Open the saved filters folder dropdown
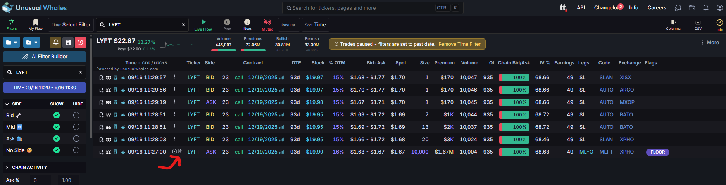Viewport: 726px width, 185px height. coord(12,42)
